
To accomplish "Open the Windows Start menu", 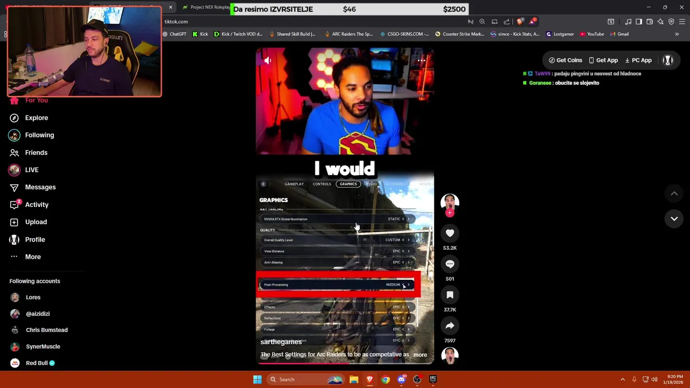I will (x=257, y=379).
